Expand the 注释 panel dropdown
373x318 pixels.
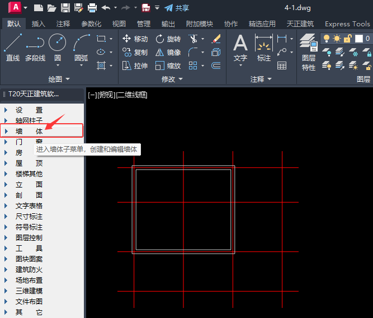tap(270, 79)
